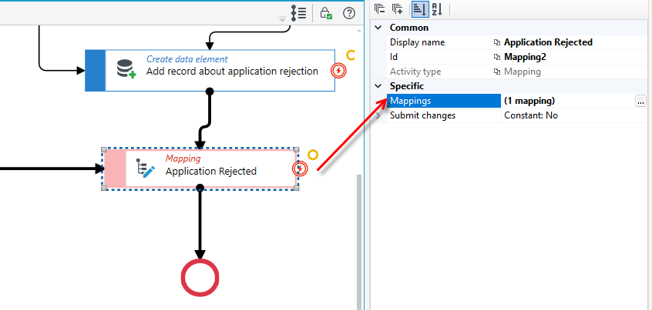Select the Application Rejected mapping activity
The height and width of the screenshot is (310, 652).
tap(200, 168)
